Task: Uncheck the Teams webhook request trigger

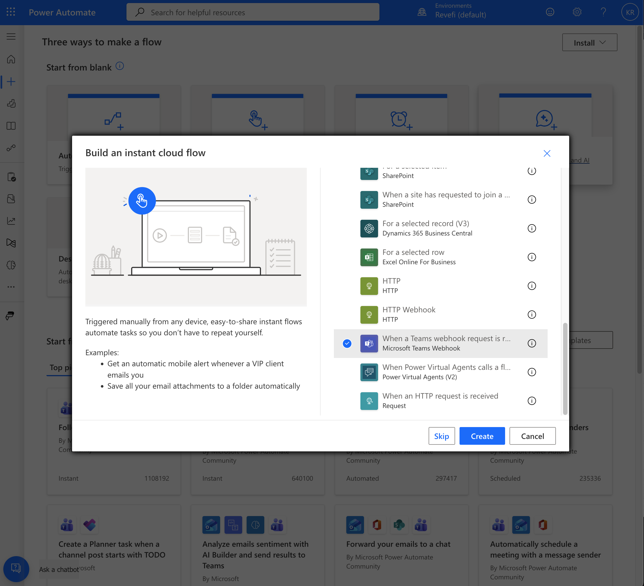Action: pyautogui.click(x=347, y=343)
